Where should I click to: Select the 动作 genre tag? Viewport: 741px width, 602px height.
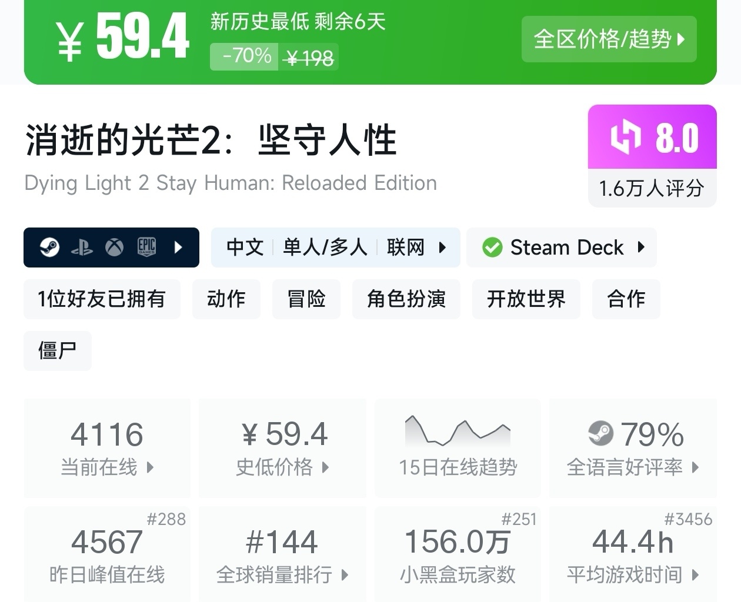[226, 299]
